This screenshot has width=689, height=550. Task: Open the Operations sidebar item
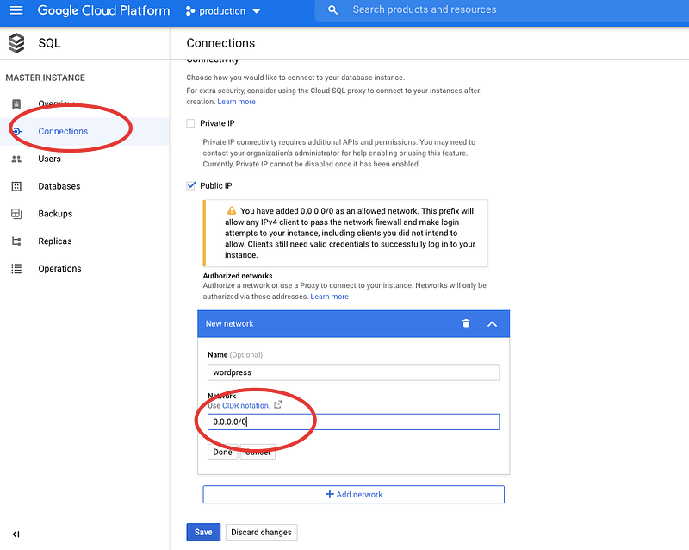click(x=59, y=268)
